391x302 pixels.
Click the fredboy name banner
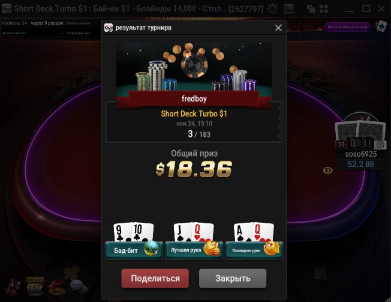pyautogui.click(x=194, y=99)
